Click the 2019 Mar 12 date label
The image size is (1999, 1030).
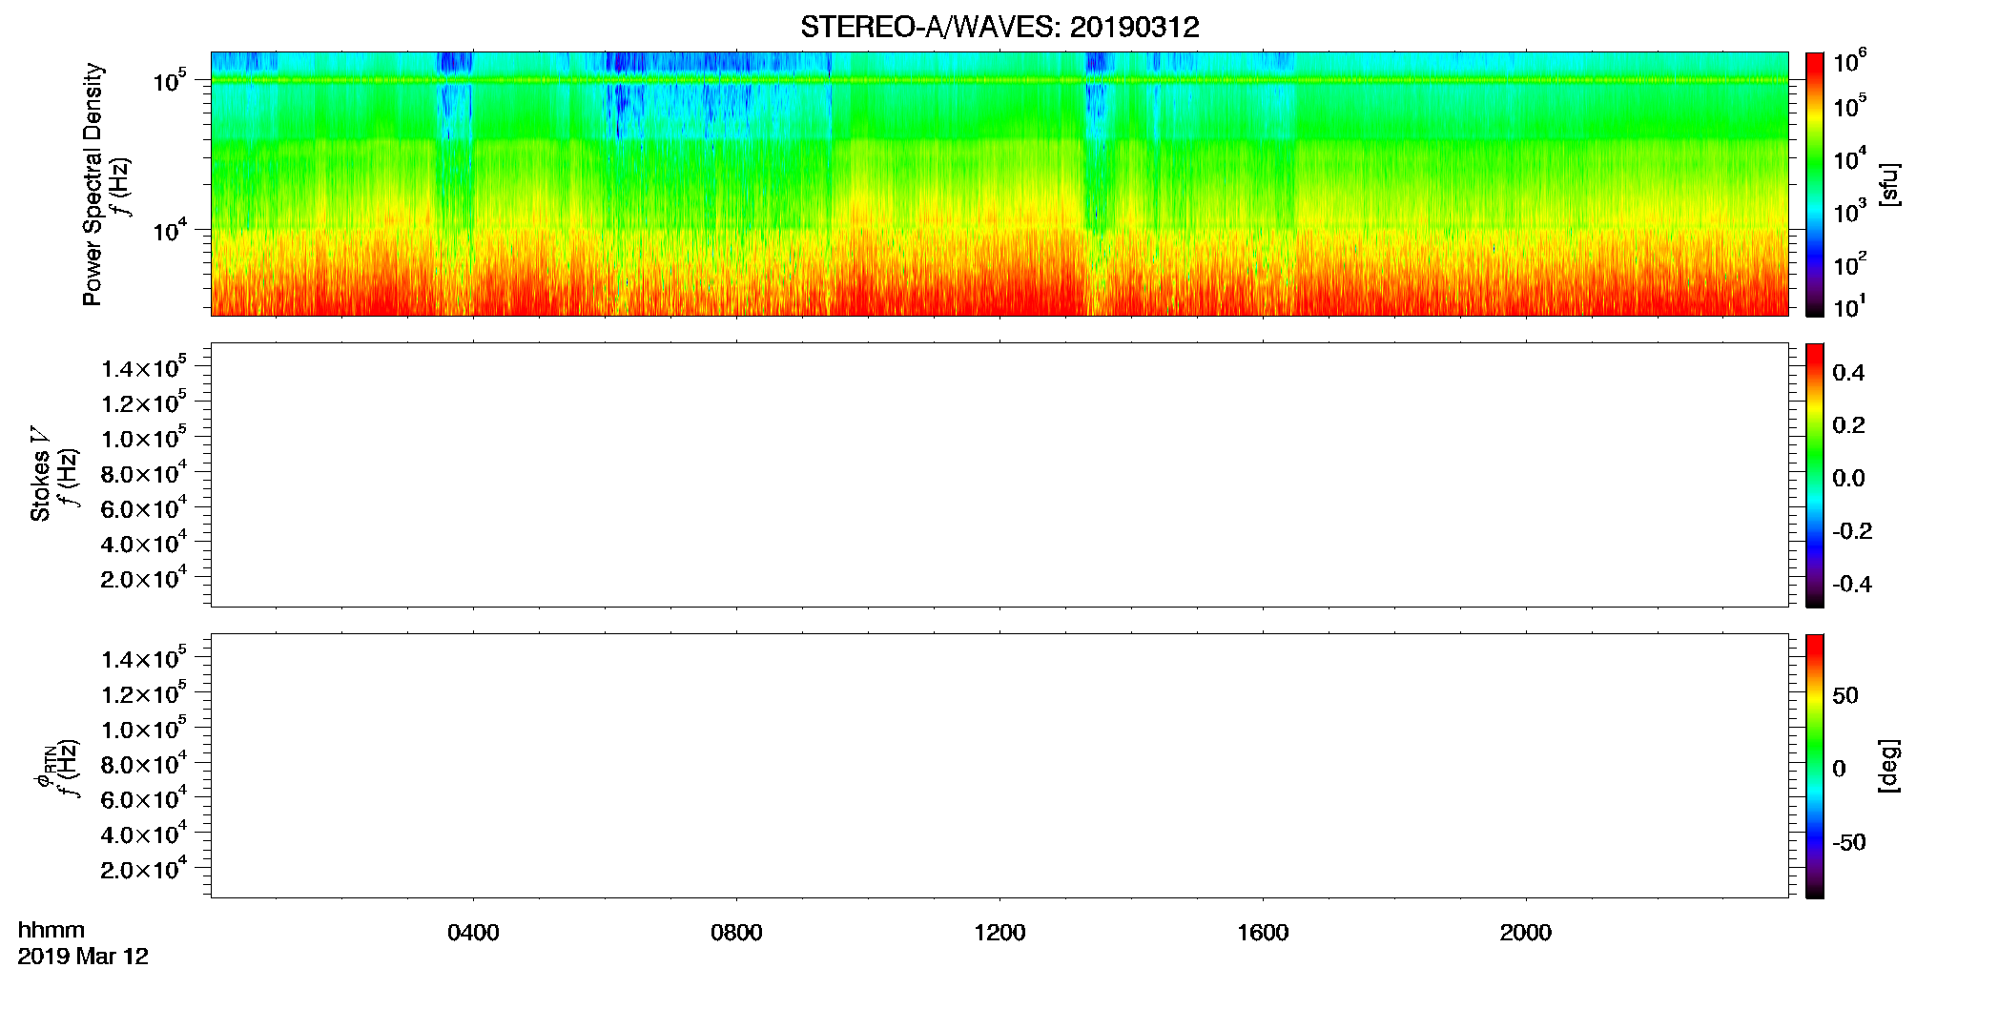click(83, 957)
